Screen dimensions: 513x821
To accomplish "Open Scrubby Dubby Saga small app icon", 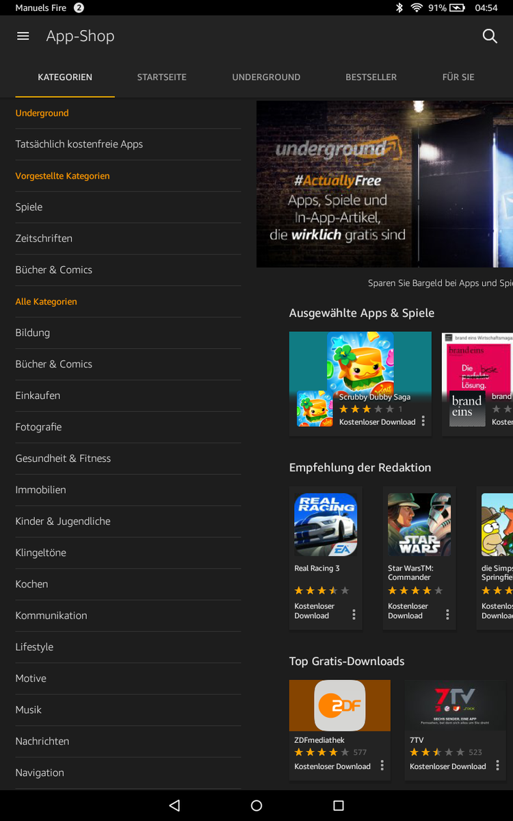I will tap(315, 408).
